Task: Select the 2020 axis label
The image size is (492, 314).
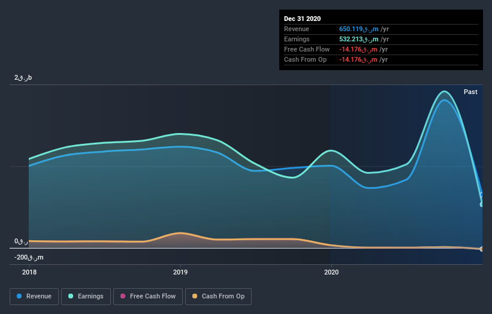Action: coord(331,272)
